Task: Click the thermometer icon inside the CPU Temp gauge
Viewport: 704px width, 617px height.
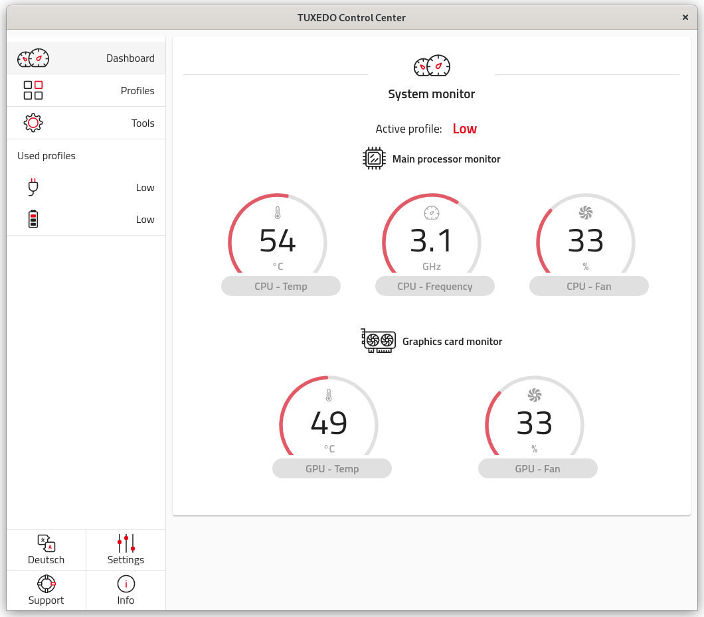Action: coord(278,212)
